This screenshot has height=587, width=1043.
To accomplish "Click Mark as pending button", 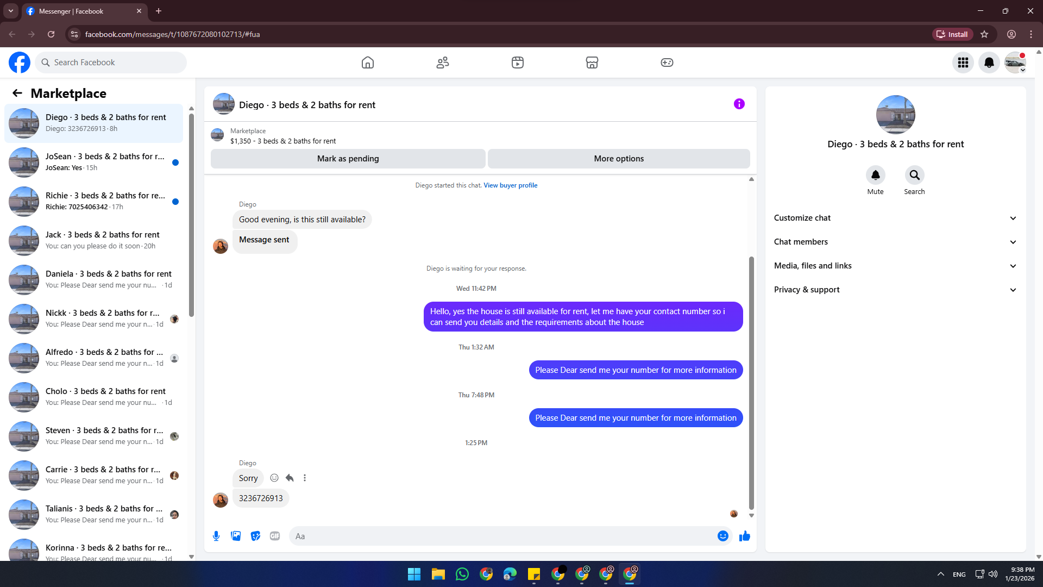I will pyautogui.click(x=348, y=159).
